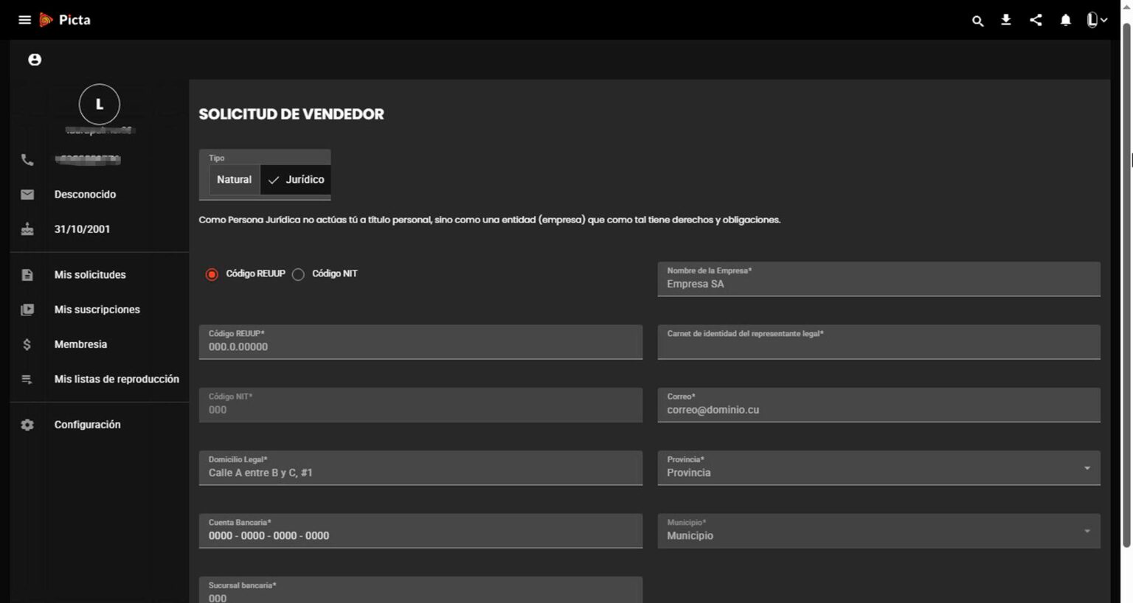Image resolution: width=1133 pixels, height=603 pixels.
Task: Click the Picta logo
Action: (66, 20)
